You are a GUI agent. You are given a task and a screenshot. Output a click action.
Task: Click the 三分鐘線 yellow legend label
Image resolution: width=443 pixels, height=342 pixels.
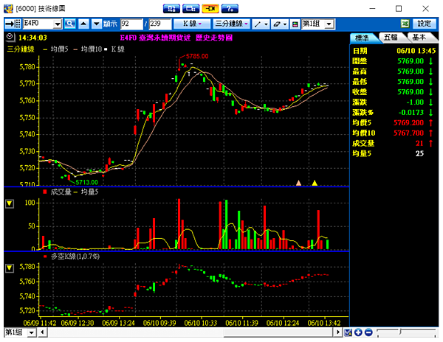pyautogui.click(x=21, y=49)
